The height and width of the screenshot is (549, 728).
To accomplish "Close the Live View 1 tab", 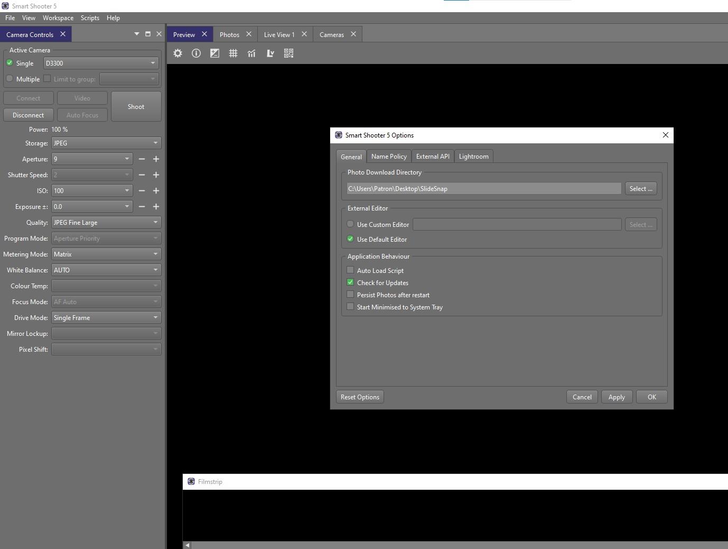I will (x=304, y=34).
